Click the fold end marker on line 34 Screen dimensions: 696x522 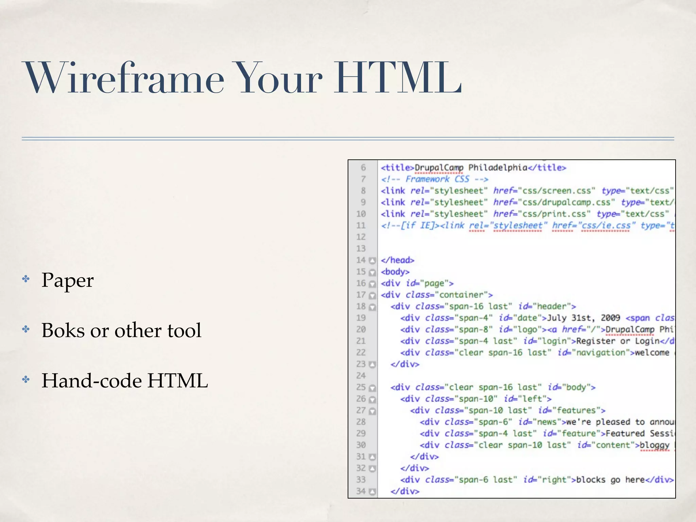[372, 492]
